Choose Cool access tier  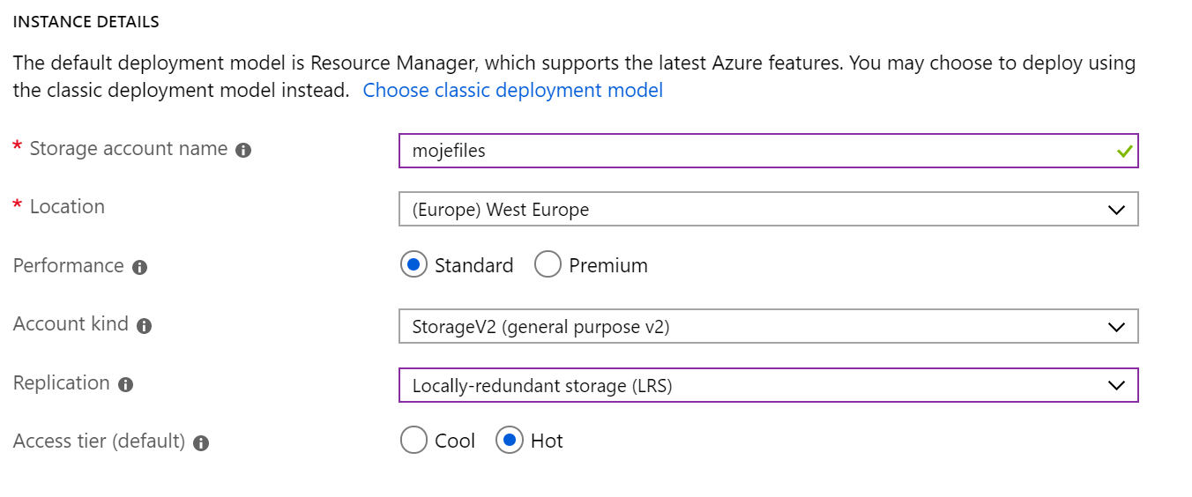pyautogui.click(x=413, y=440)
